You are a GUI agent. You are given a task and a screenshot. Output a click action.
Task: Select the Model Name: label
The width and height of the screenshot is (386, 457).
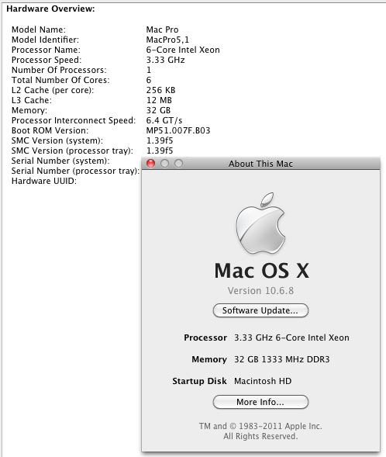(39, 29)
